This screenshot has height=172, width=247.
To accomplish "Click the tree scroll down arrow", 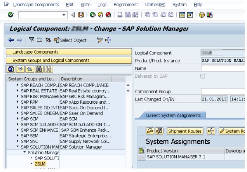I will 128,91.
